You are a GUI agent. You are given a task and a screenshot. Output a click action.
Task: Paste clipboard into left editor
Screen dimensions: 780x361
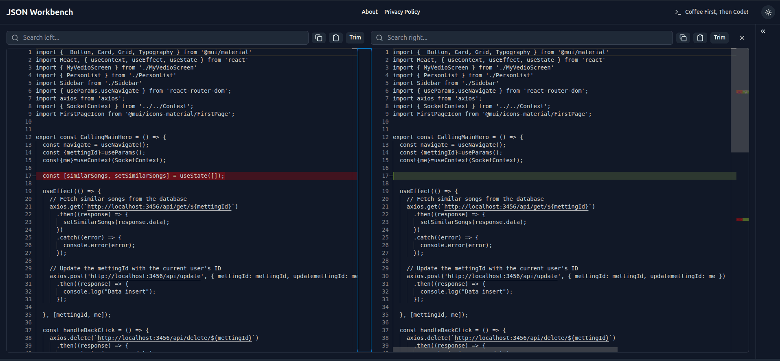pos(336,38)
